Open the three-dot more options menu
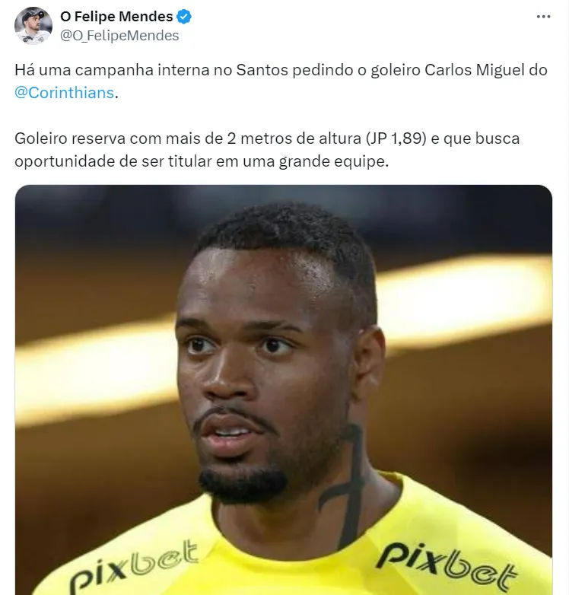569x595 pixels. point(543,17)
